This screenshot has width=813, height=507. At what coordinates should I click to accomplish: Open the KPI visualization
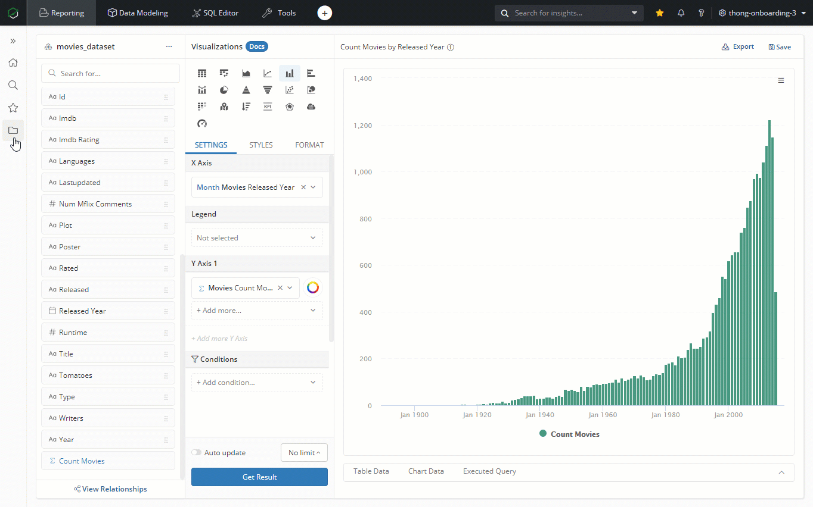pos(268,107)
